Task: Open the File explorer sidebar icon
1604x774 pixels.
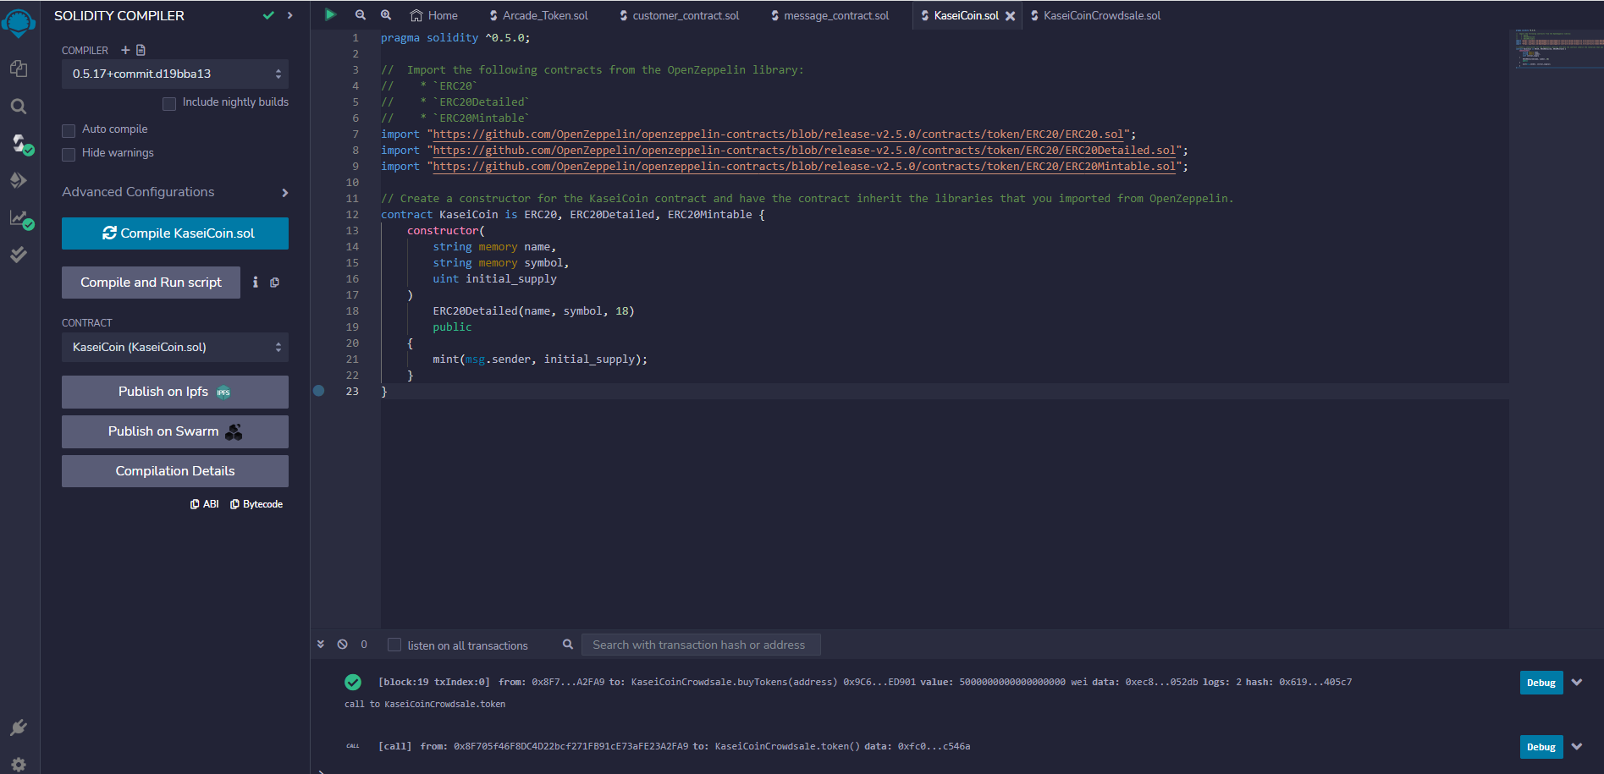Action: 19,69
